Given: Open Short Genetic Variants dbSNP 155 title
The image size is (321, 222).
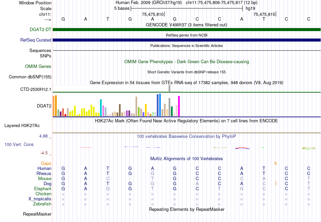Looking at the screenshot, I should tap(186, 72).
